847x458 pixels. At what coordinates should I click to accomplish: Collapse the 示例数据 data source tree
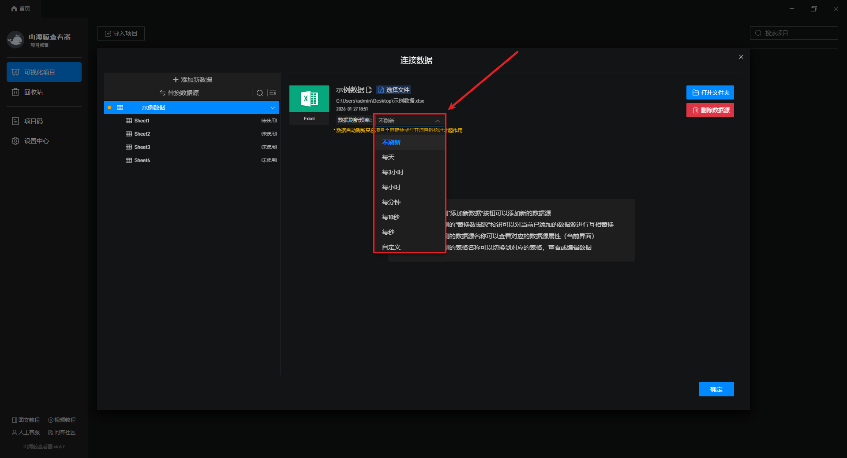[273, 107]
